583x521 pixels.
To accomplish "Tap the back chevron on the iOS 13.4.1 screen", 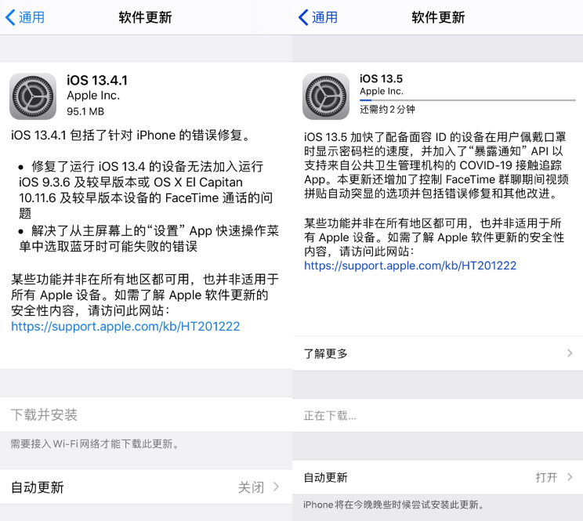I will tap(10, 17).
